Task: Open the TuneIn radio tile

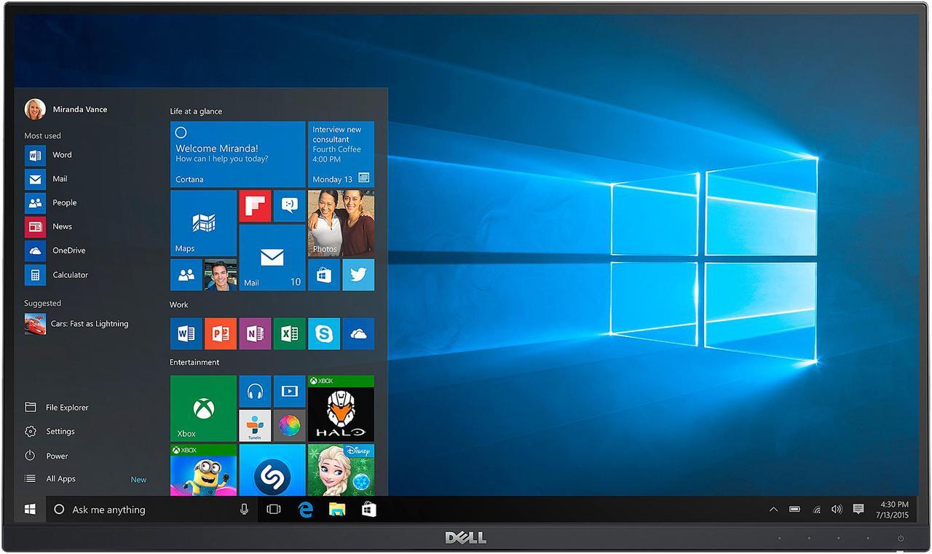Action: point(255,426)
